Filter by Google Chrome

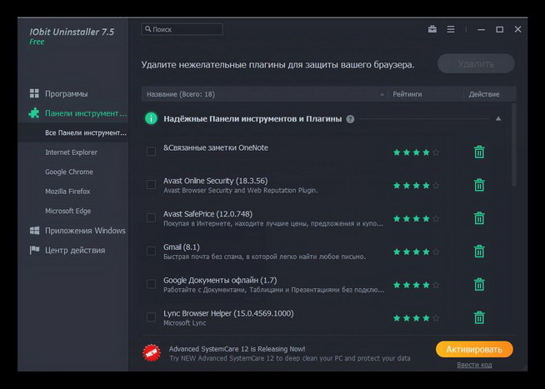point(69,172)
